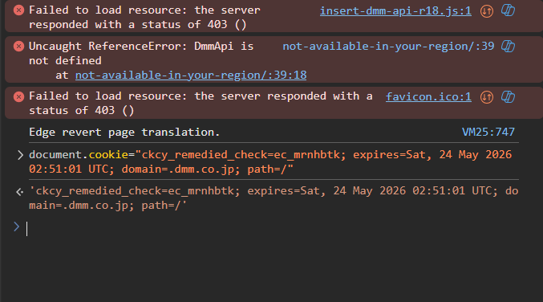Ask Copilot to explain the insert-dmm-api-r18.js error
543x302 pixels.
(508, 10)
